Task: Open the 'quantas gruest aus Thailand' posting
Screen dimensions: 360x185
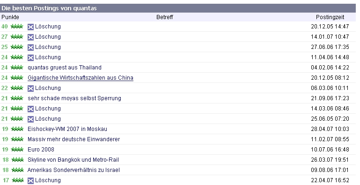Action: click(65, 68)
